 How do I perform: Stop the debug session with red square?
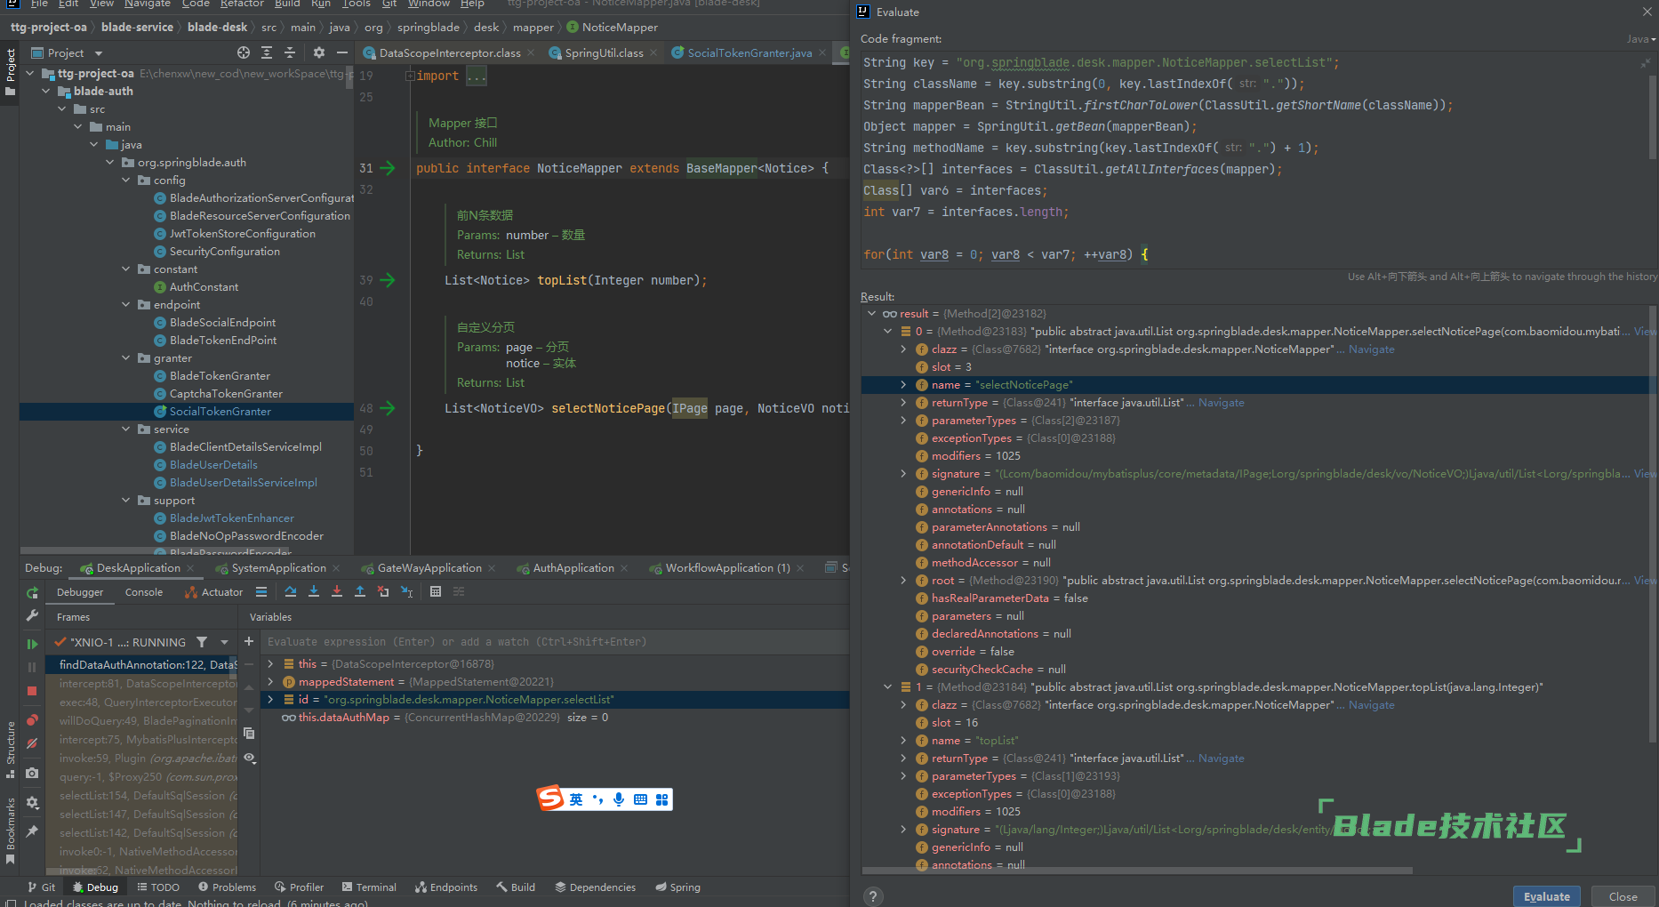click(x=32, y=691)
